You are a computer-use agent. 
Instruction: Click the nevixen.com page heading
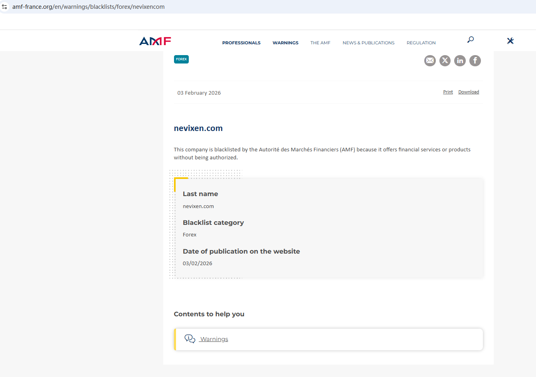coord(198,128)
